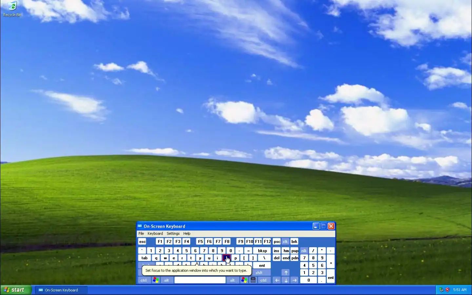Screen dimensions: 472x295
Task: Toggle the right alt key
Action: (232, 280)
